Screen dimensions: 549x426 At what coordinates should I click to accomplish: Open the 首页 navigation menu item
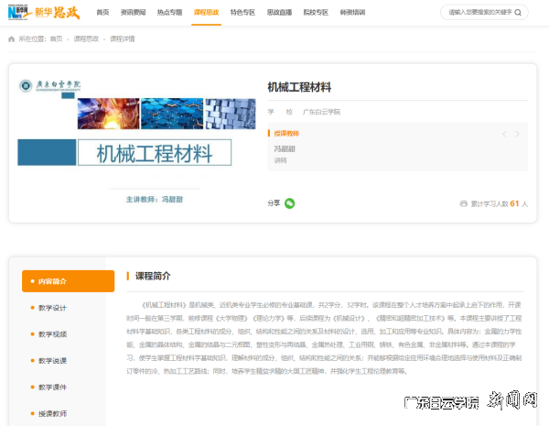102,13
